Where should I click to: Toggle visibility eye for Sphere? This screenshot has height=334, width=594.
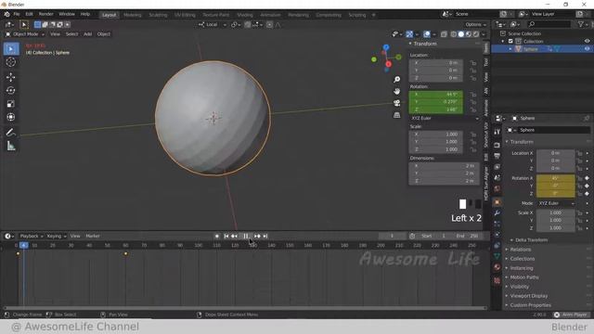[587, 49]
